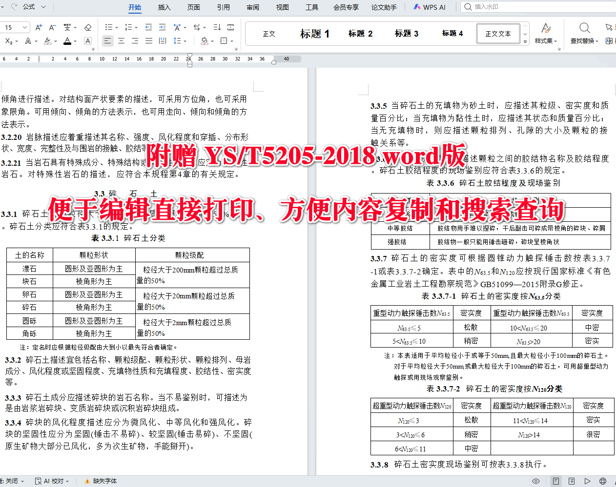Toggle the eye protection mode icon
Image resolution: width=616 pixels, height=487 pixels.
(535, 481)
